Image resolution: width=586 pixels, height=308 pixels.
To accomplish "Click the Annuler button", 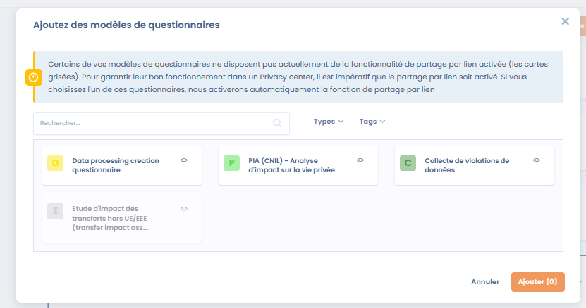I will [x=485, y=282].
